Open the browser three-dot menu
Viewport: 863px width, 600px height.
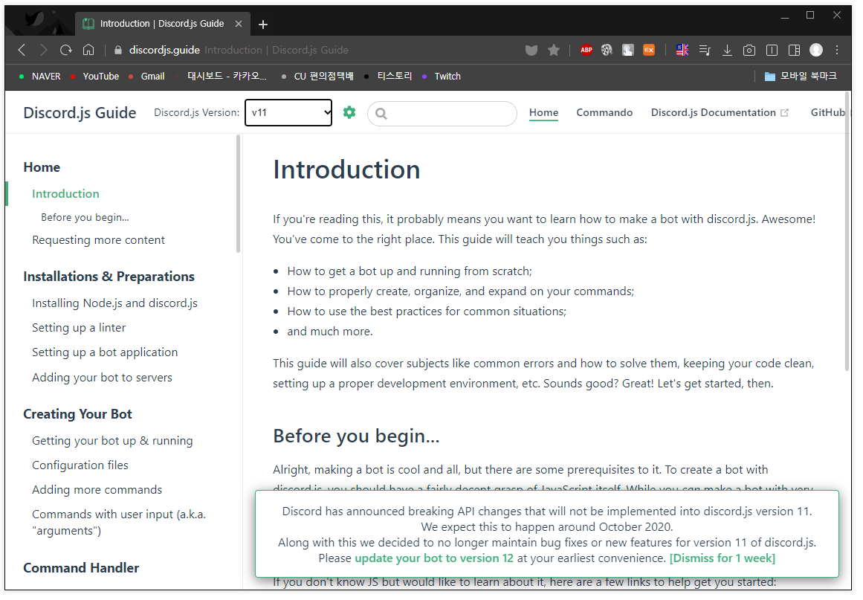pos(837,50)
